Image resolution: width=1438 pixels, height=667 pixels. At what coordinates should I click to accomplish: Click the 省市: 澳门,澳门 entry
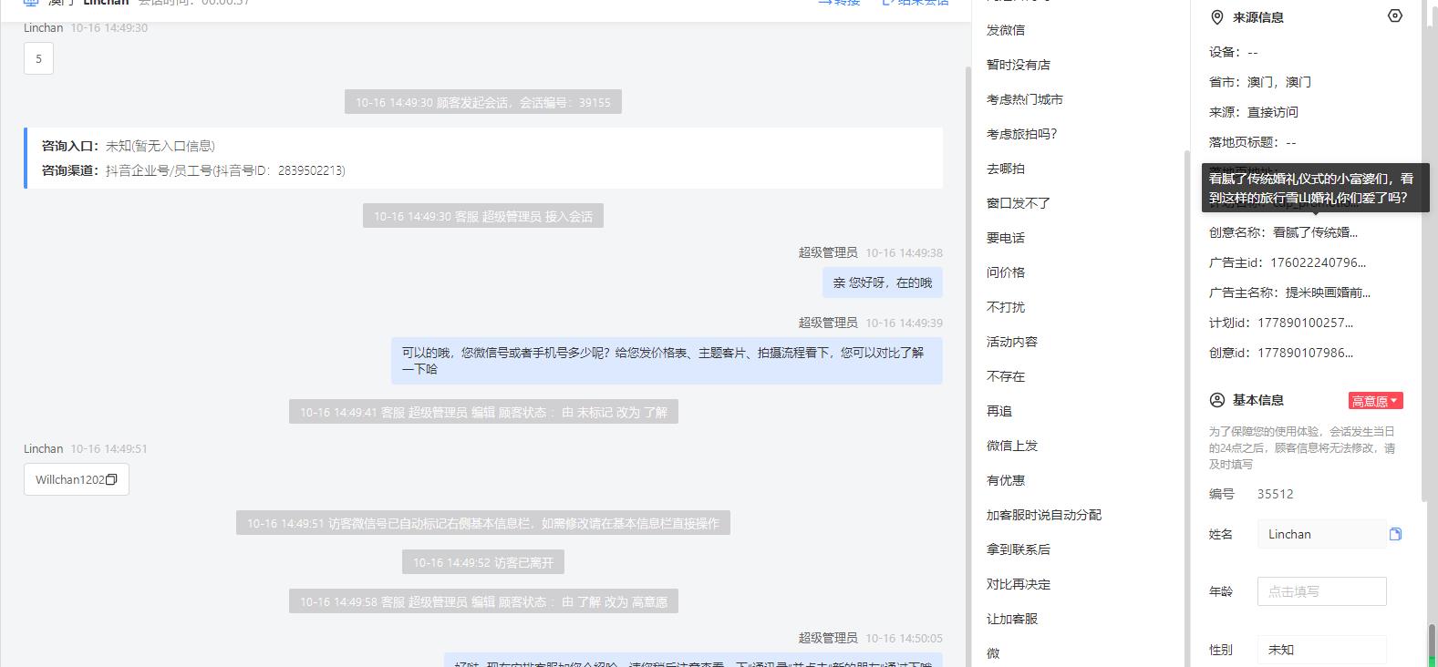(x=1260, y=82)
